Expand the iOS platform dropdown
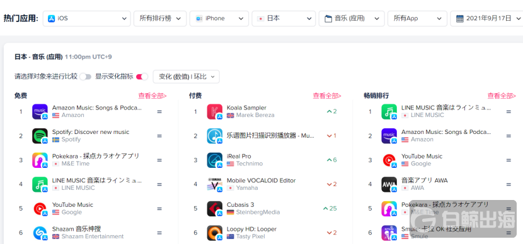Screen dimensions: 523x244 click(87, 18)
